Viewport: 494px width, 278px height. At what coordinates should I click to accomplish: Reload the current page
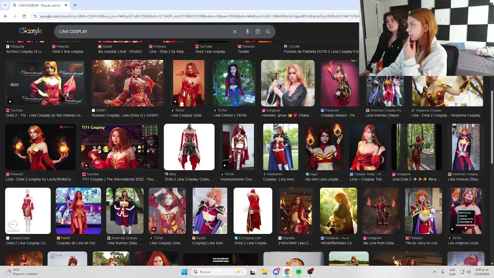click(x=24, y=16)
